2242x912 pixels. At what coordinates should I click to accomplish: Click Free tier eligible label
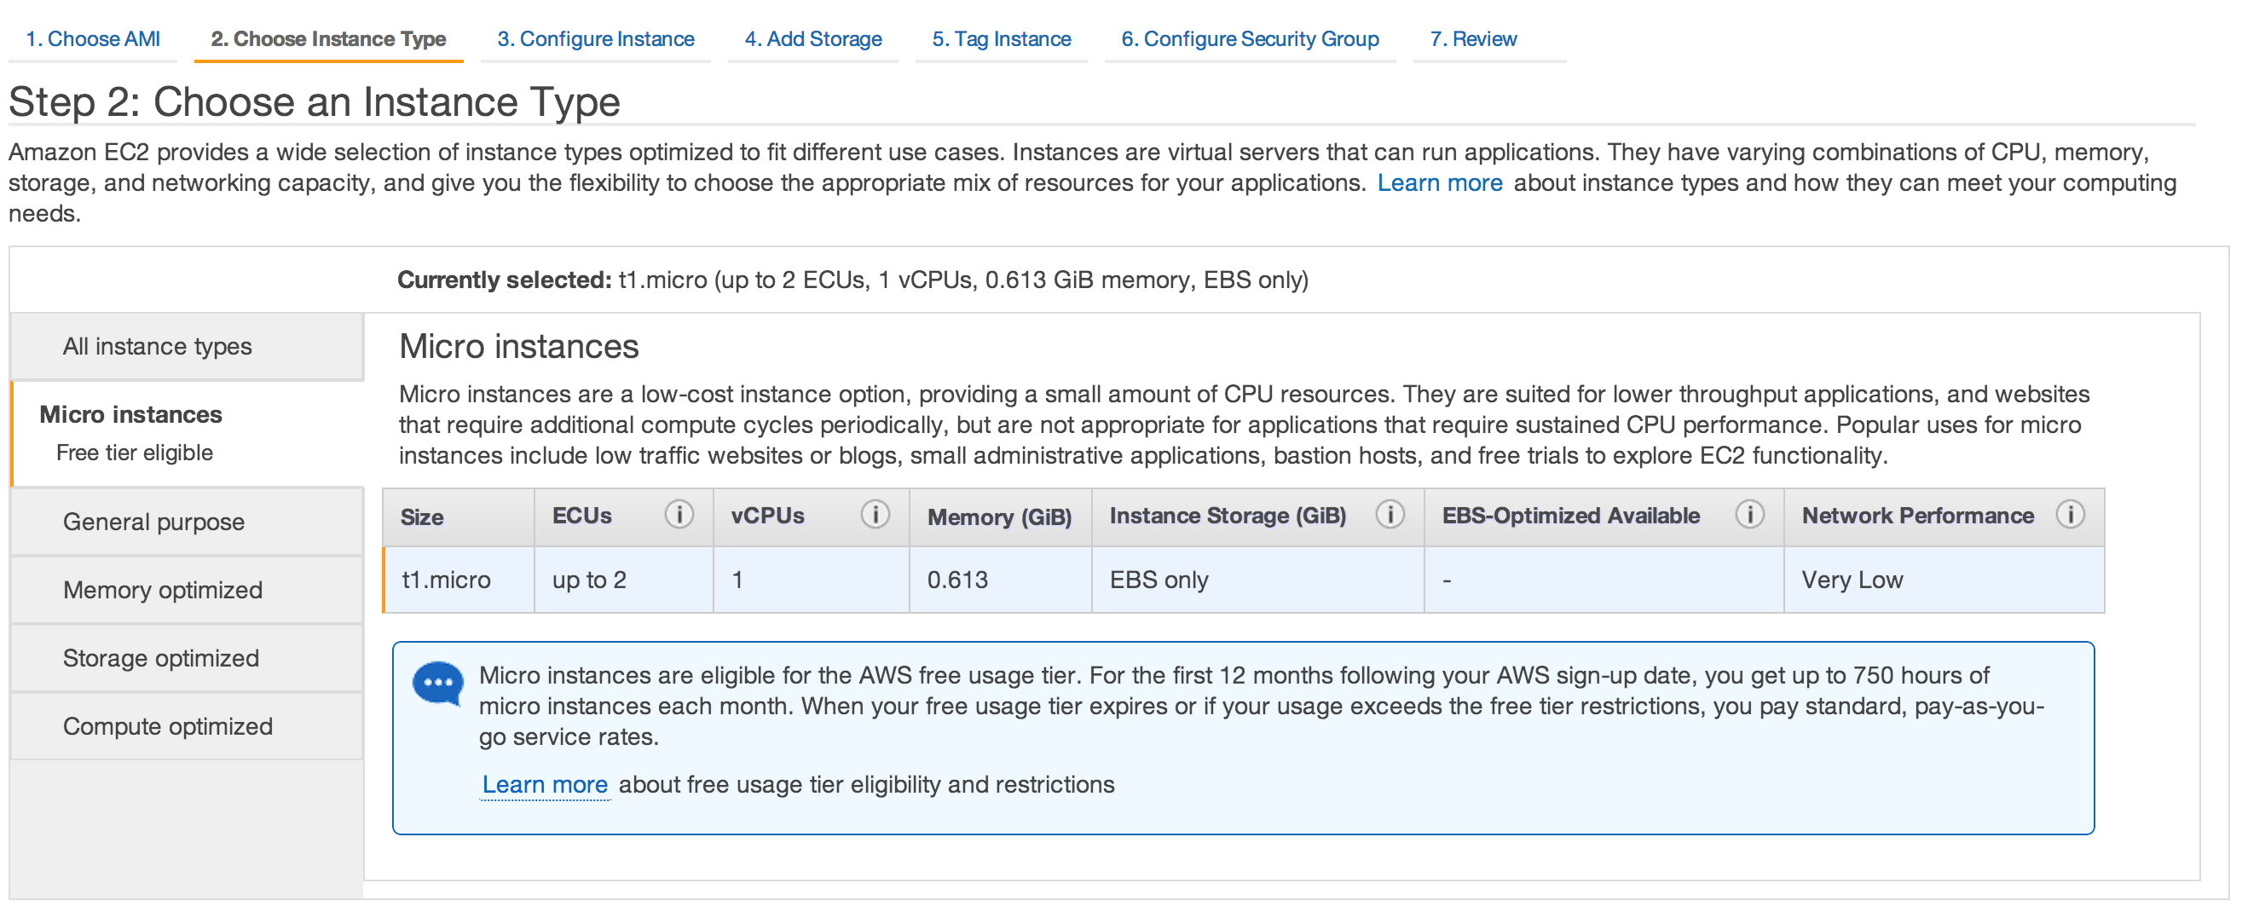pos(135,453)
